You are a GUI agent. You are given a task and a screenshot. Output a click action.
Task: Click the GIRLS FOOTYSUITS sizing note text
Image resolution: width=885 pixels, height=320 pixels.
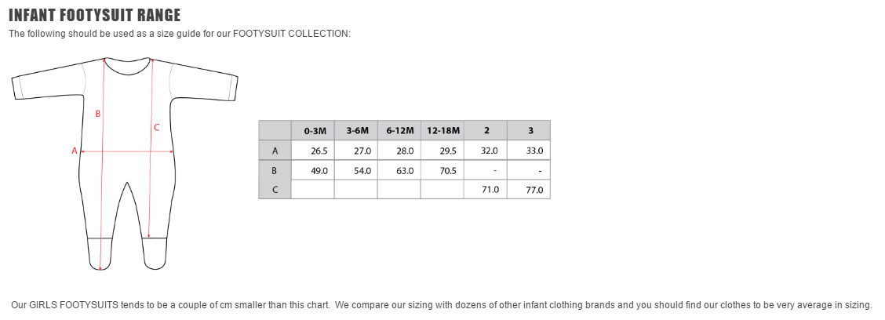click(442, 305)
